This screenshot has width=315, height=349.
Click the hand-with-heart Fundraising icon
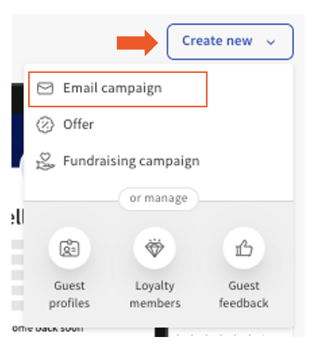click(x=45, y=161)
